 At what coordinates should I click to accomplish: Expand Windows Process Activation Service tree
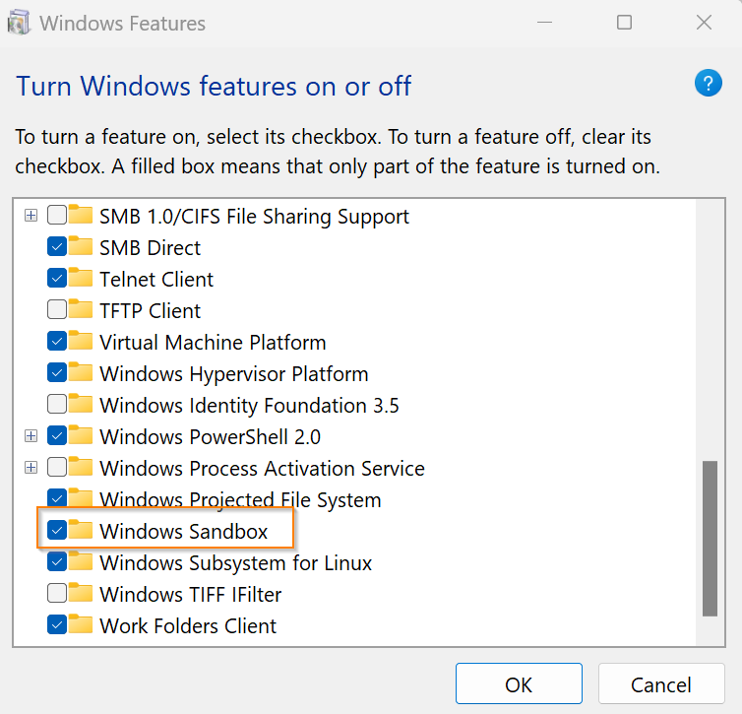(31, 468)
